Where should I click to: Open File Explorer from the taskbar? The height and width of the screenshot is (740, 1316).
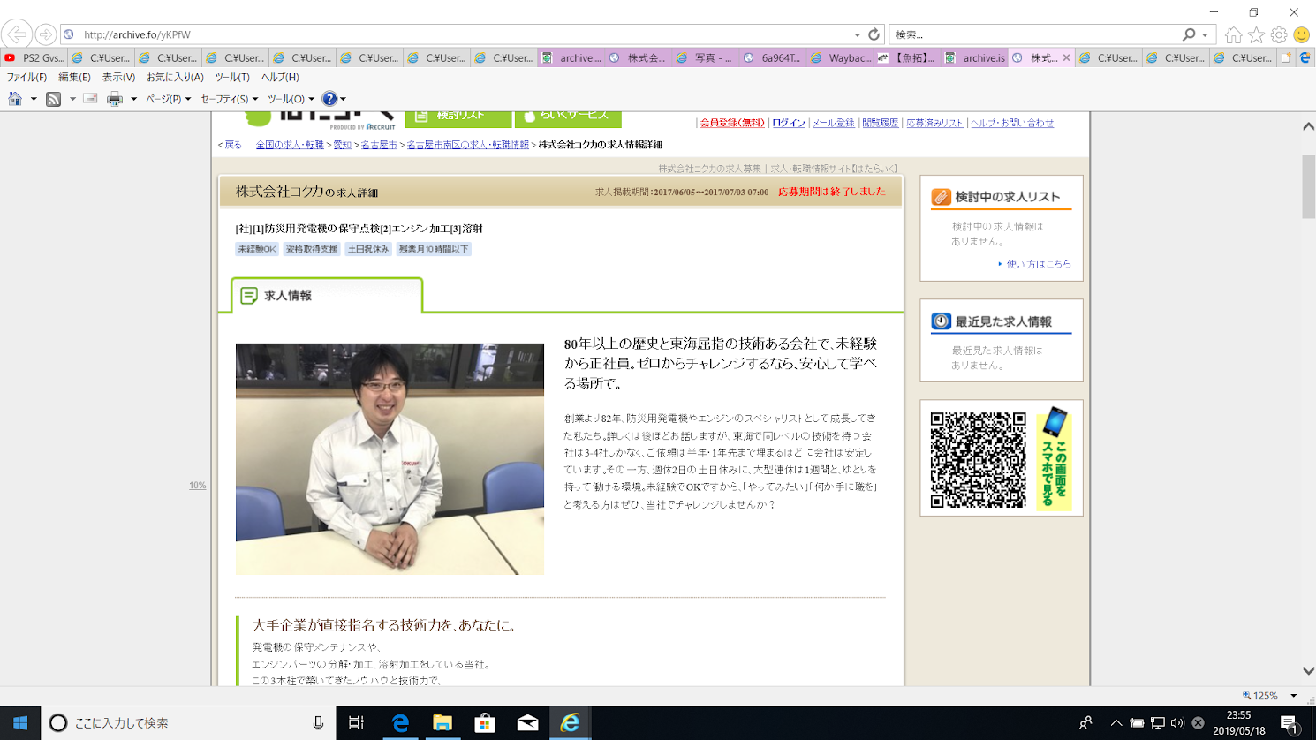(x=442, y=723)
